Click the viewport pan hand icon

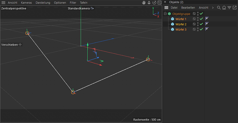(x=144, y=3)
